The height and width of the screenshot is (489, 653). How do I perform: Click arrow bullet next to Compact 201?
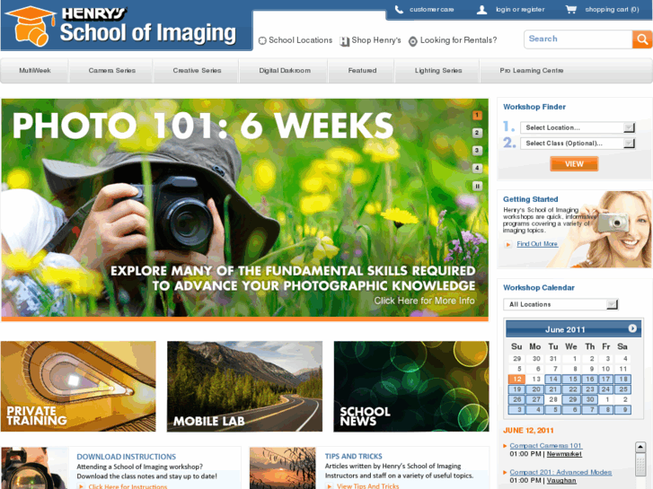click(505, 472)
